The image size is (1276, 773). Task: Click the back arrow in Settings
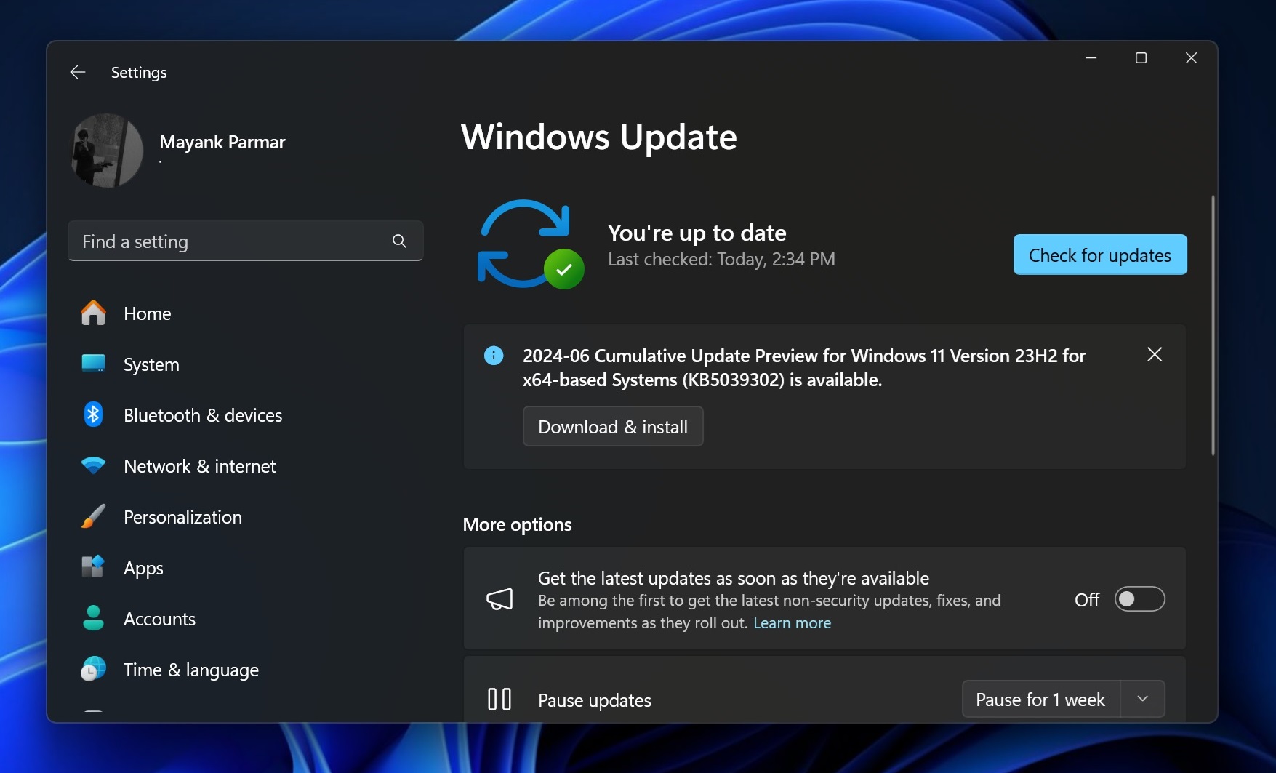78,72
